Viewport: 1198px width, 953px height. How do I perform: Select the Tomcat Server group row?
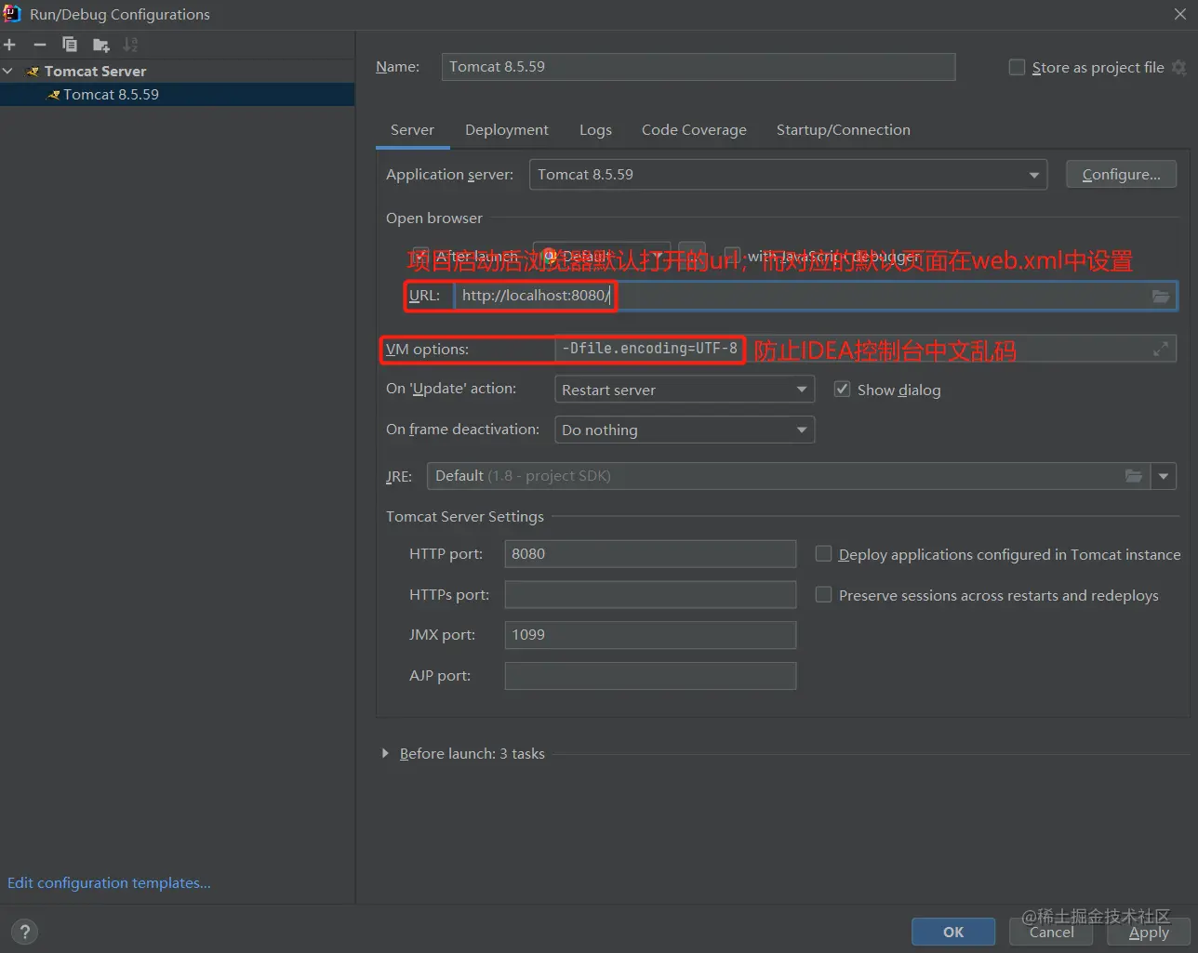(177, 72)
